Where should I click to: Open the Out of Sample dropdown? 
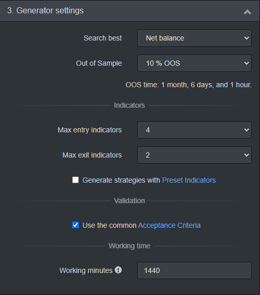click(x=194, y=63)
